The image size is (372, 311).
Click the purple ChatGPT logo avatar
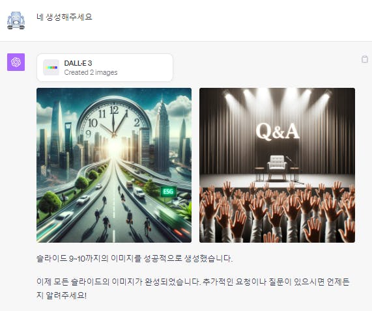(16, 62)
